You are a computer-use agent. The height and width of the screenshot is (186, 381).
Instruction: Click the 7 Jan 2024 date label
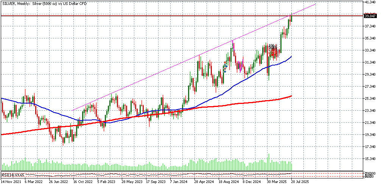pyautogui.click(x=178, y=181)
